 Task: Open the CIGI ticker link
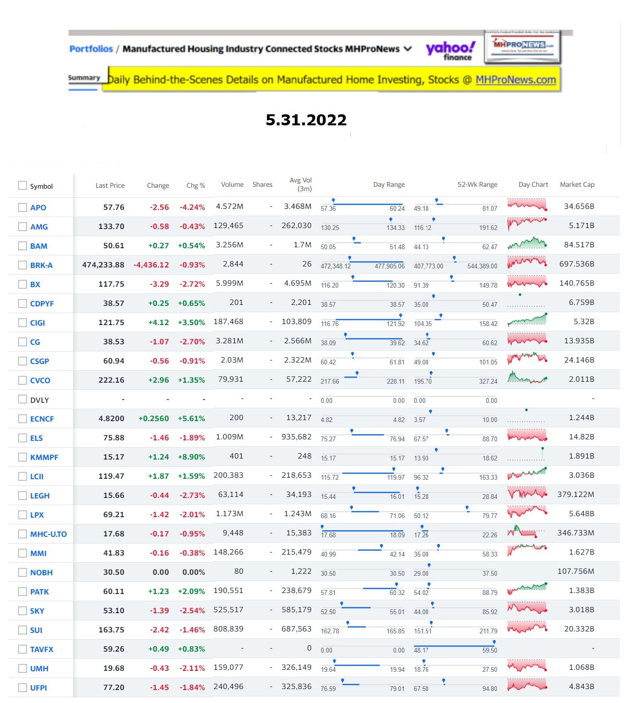pyautogui.click(x=37, y=323)
